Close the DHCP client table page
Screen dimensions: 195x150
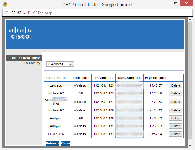[66, 143]
